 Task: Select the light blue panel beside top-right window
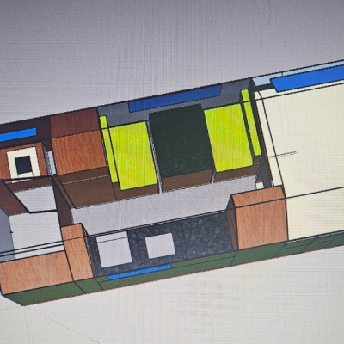262,81
